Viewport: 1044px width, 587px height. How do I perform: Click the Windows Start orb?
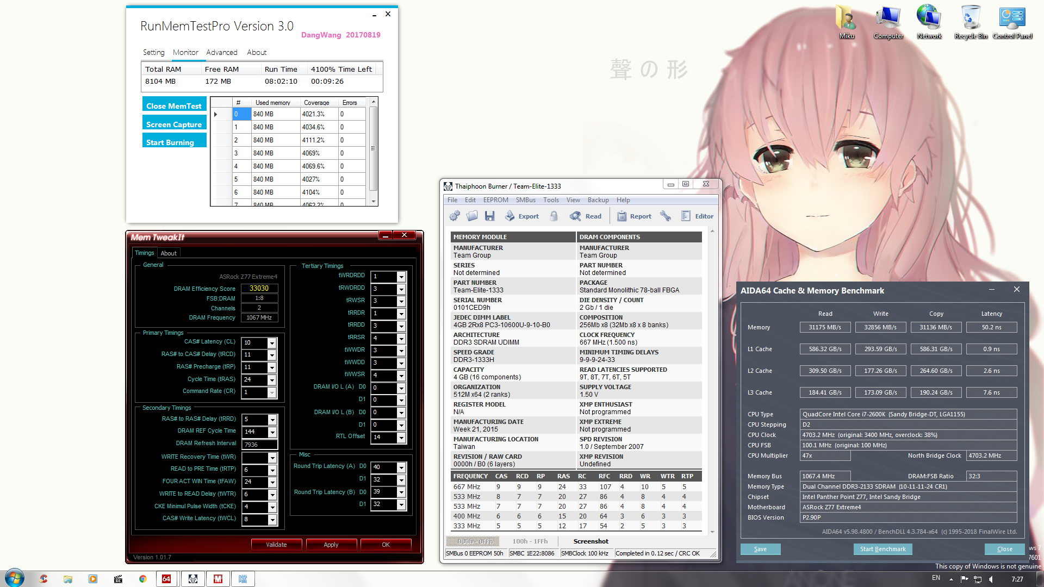point(15,578)
